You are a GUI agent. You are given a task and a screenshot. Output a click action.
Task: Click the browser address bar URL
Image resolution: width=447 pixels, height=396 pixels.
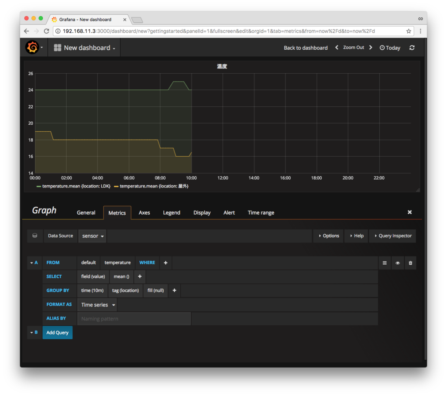click(x=219, y=31)
